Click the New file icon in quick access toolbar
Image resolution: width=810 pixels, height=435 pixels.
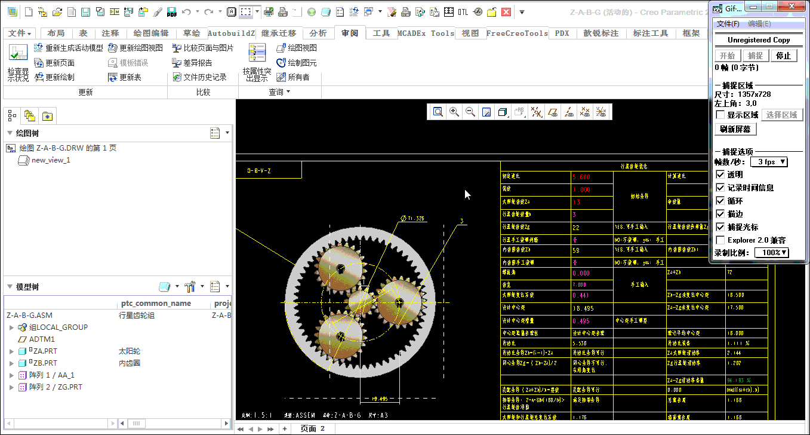pos(29,12)
